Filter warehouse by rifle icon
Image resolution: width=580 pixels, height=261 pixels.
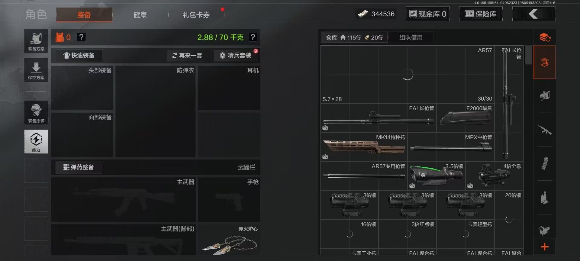tap(545, 130)
